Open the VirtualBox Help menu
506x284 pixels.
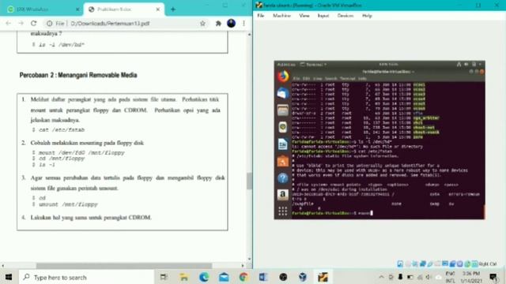point(367,16)
